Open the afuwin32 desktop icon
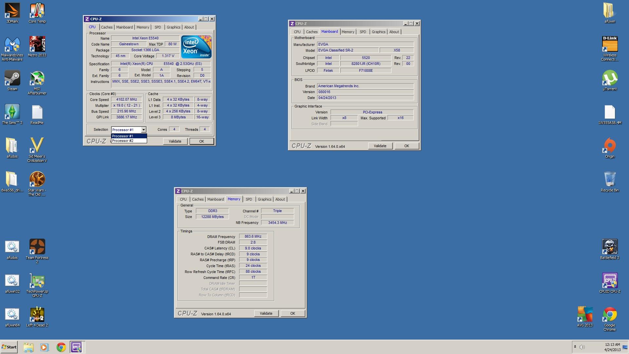 coord(12,283)
